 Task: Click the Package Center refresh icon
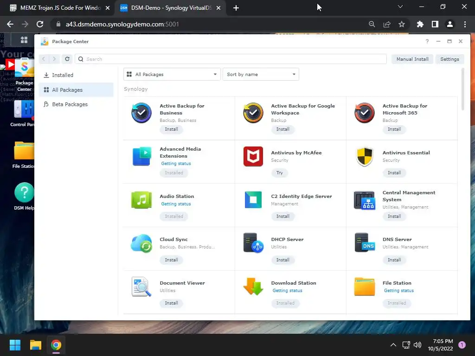67,59
